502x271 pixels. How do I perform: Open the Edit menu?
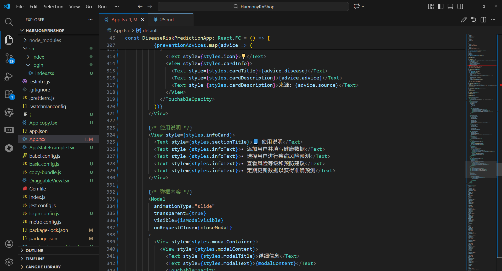click(x=33, y=7)
